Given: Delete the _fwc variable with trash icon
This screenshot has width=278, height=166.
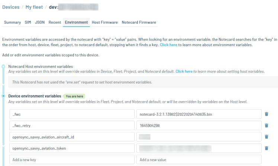Looking at the screenshot, I should point(266,114).
